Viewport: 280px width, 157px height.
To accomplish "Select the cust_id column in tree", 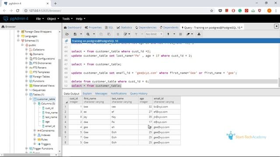I will (49, 108).
